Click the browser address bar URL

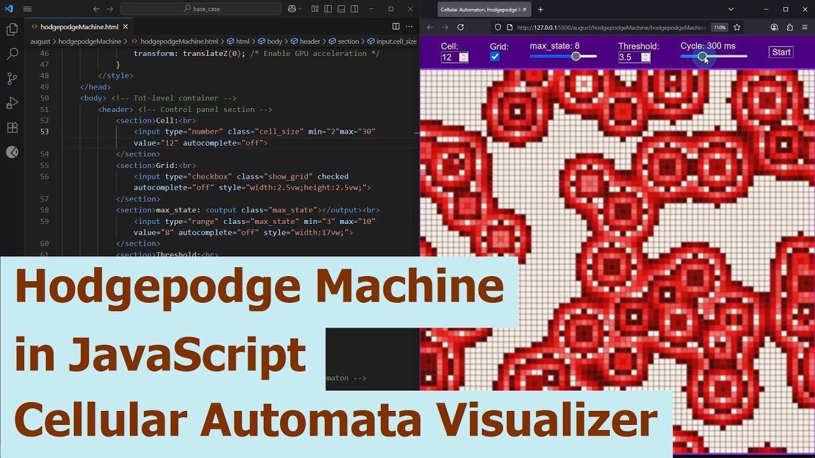pyautogui.click(x=611, y=27)
